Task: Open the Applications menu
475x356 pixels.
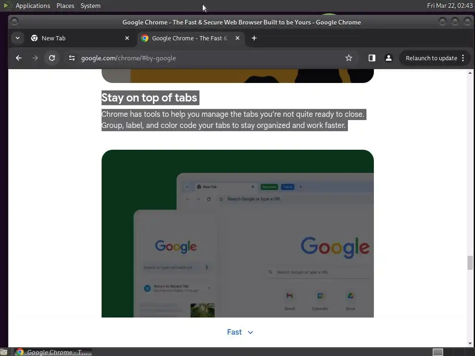Action: click(33, 6)
